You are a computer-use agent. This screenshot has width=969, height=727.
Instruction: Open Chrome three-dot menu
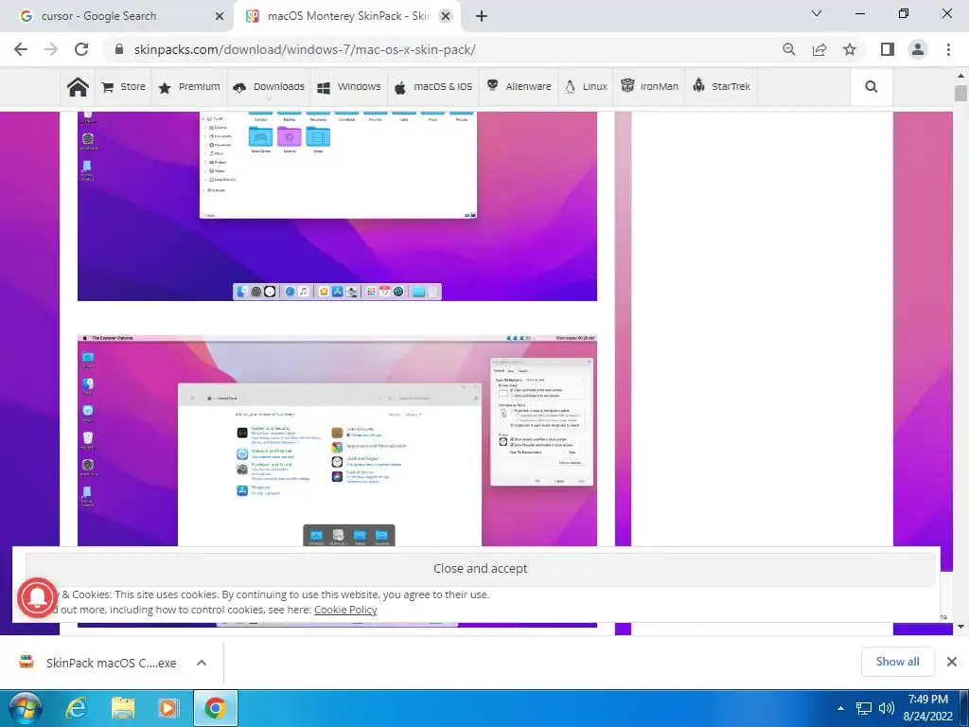pos(948,49)
